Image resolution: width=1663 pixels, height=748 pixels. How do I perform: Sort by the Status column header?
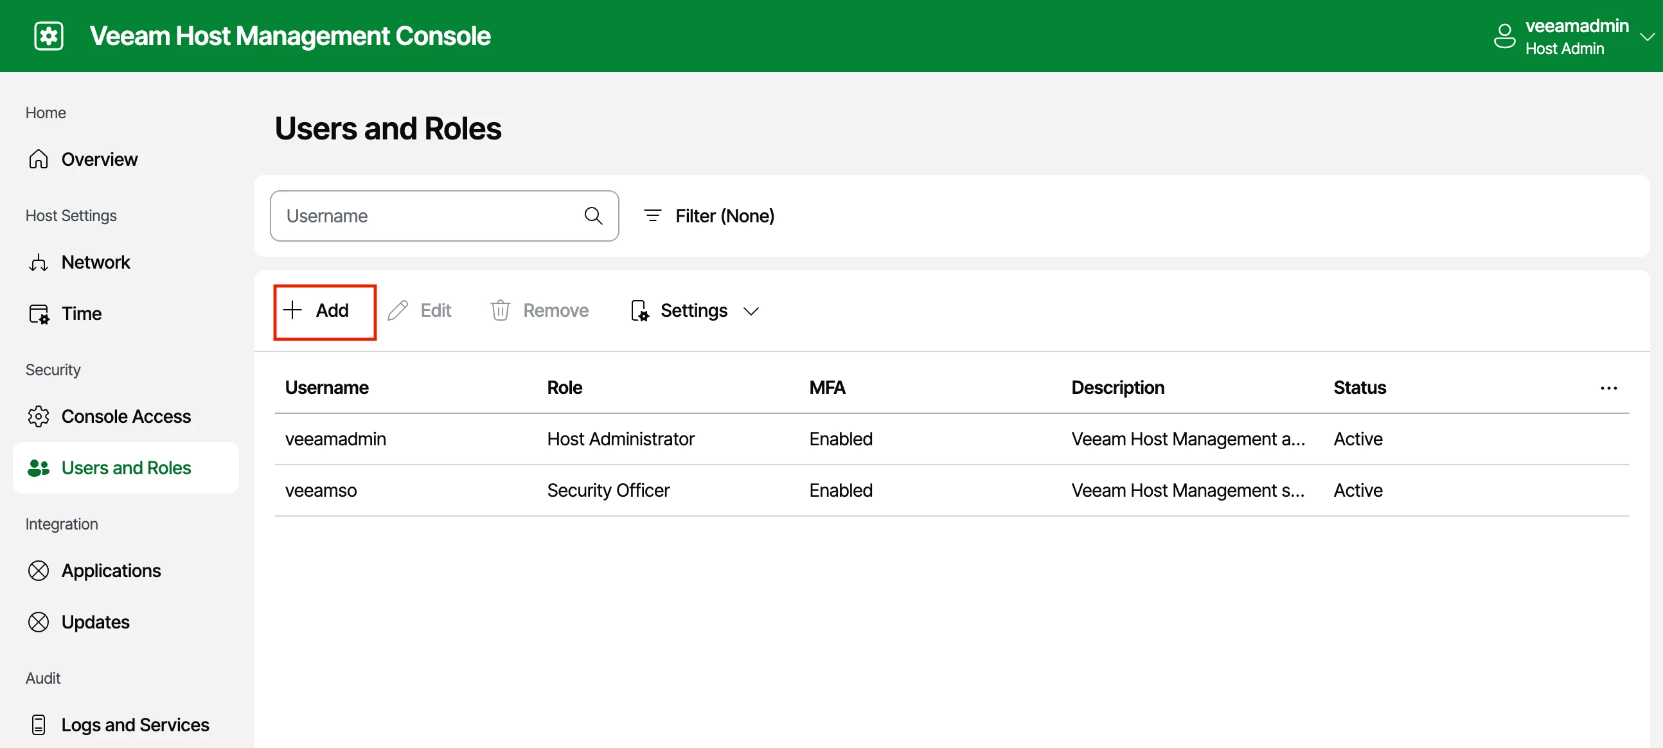(1360, 387)
